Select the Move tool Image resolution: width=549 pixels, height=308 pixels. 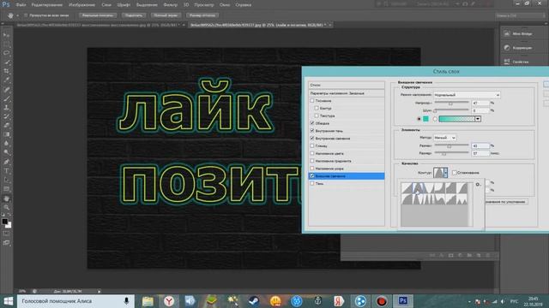[x=6, y=35]
